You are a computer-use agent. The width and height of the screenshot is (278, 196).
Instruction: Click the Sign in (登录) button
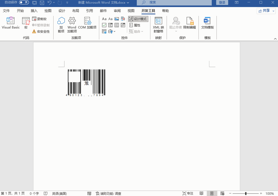(222, 3)
